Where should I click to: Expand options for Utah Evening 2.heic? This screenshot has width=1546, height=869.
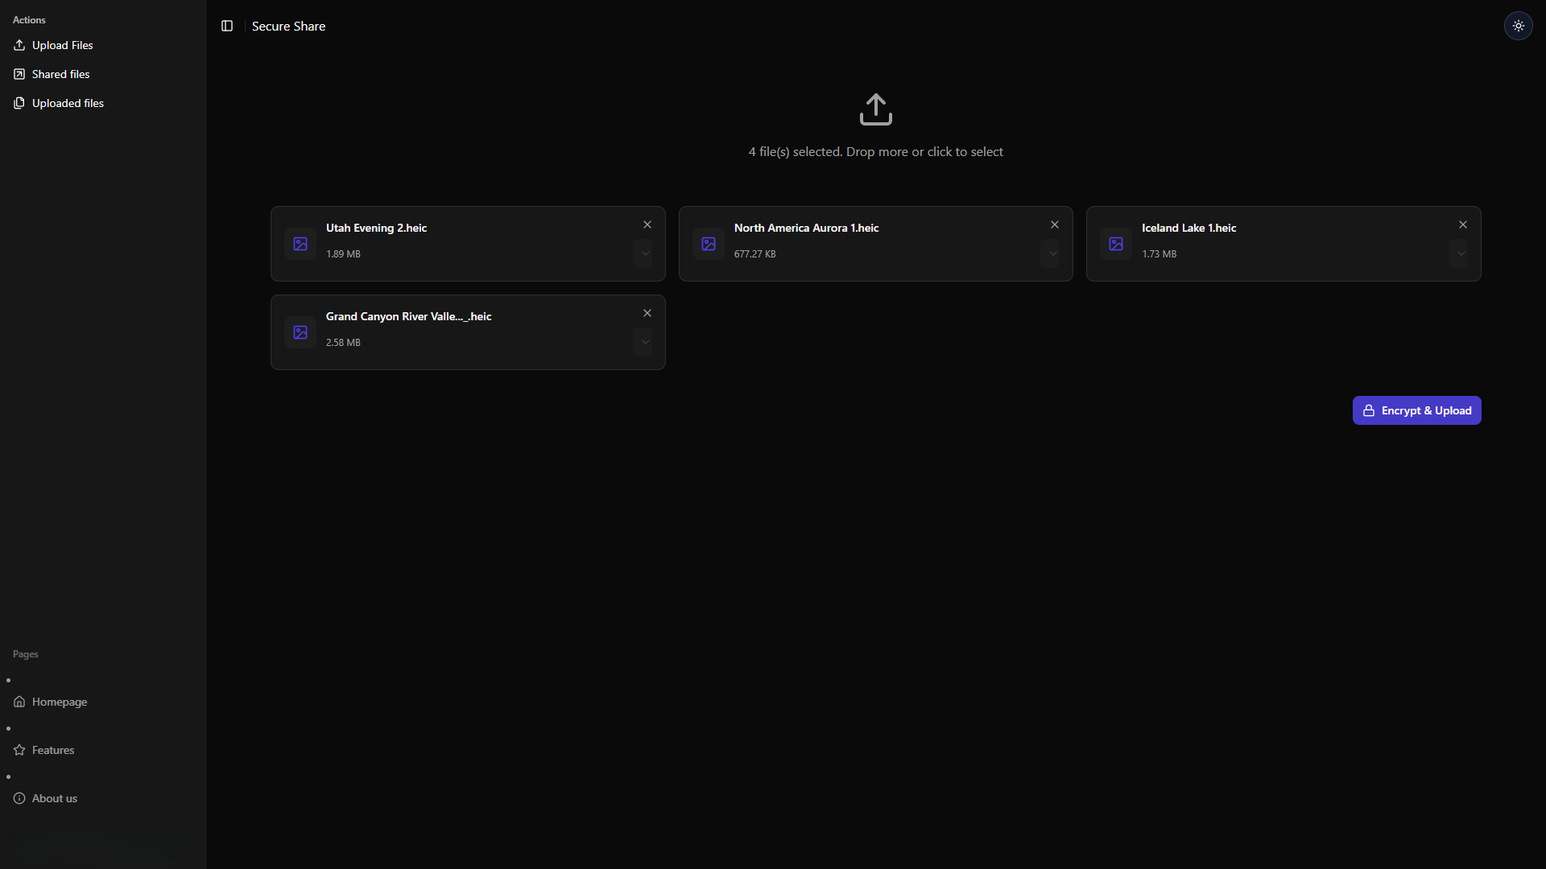coord(644,253)
